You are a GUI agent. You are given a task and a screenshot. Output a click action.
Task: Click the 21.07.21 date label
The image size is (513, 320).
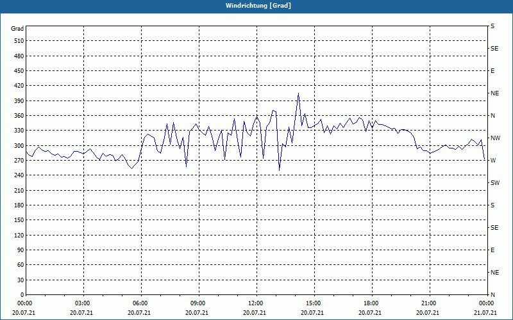click(x=486, y=313)
